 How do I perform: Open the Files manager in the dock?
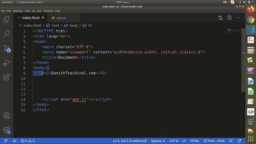[251, 50]
